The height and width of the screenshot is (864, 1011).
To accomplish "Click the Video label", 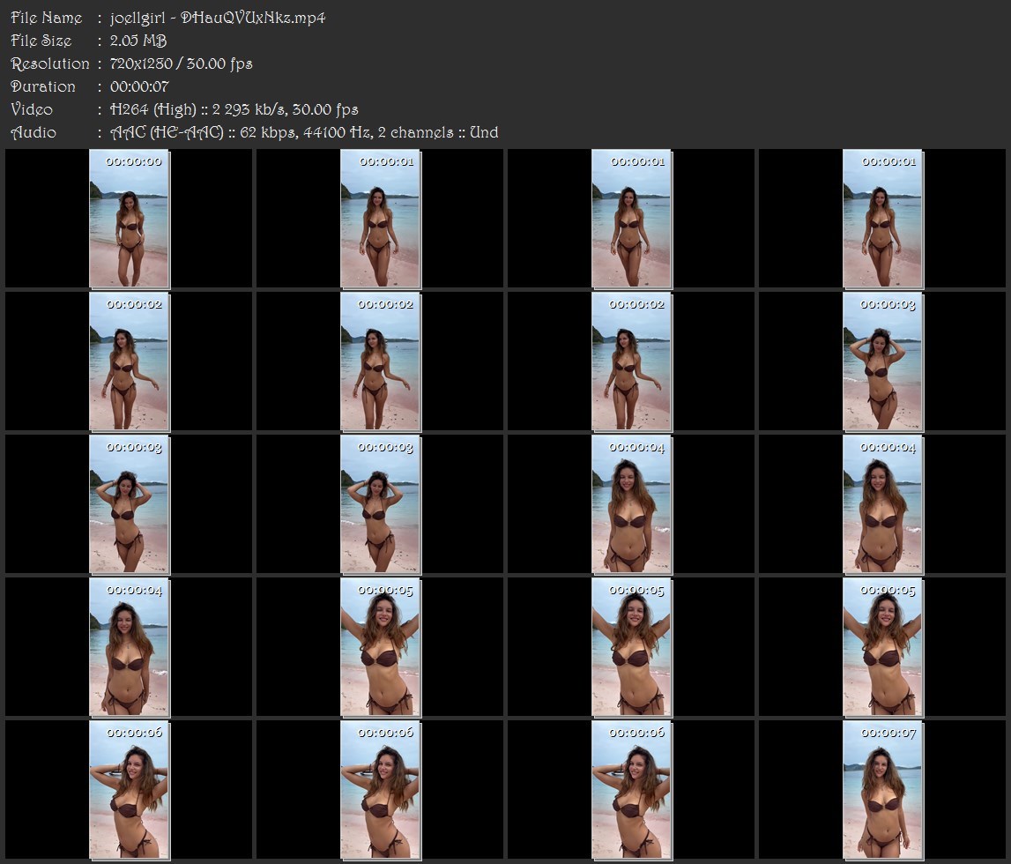I will pos(32,109).
